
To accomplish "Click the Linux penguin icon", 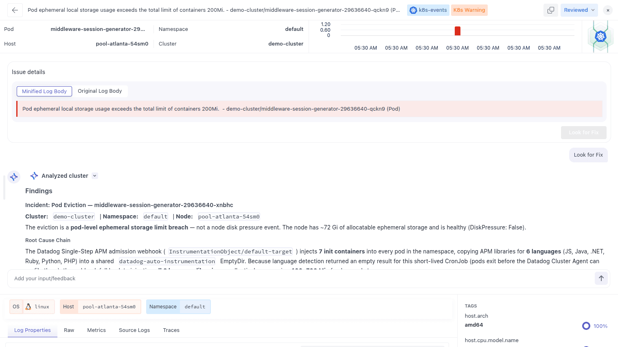I will [x=28, y=307].
